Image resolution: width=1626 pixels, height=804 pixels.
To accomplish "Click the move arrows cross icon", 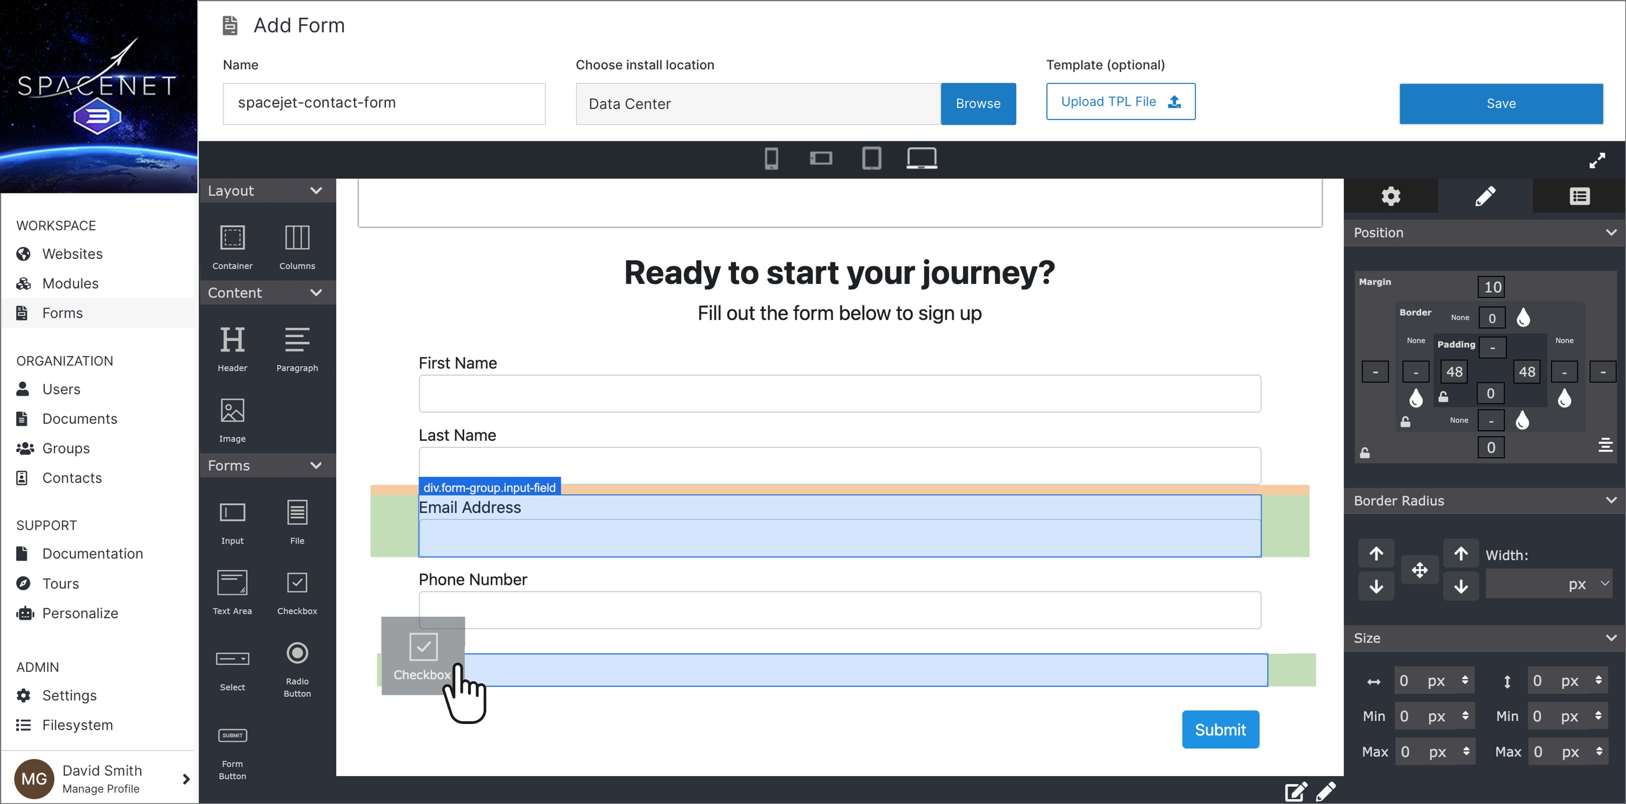I will (x=1419, y=570).
